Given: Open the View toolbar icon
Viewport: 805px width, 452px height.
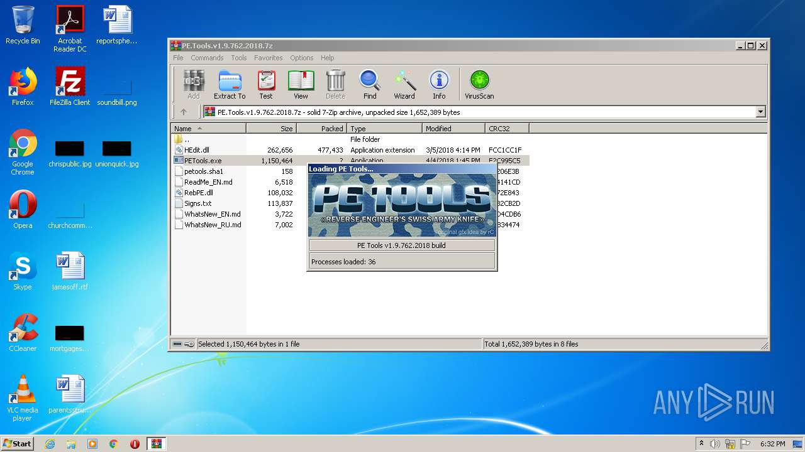Looking at the screenshot, I should click(301, 84).
